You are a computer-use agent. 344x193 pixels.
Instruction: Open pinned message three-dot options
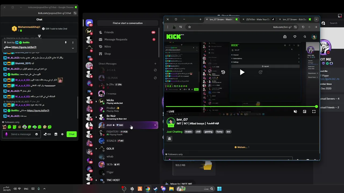click(73, 43)
